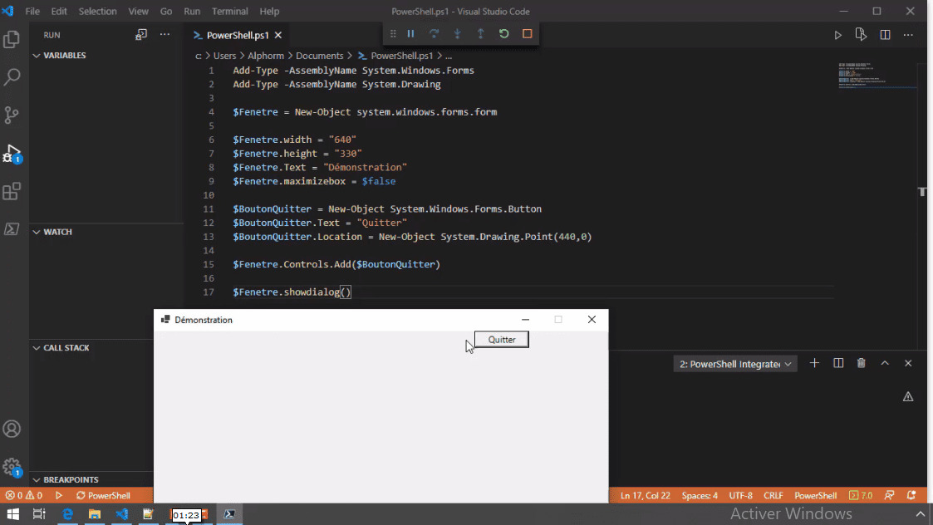
Task: Open the Go menu
Action: click(x=166, y=12)
